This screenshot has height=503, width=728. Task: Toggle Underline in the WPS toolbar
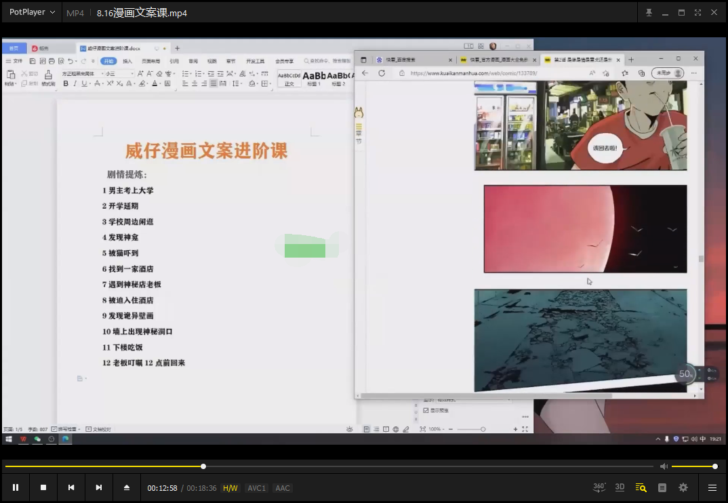(84, 83)
